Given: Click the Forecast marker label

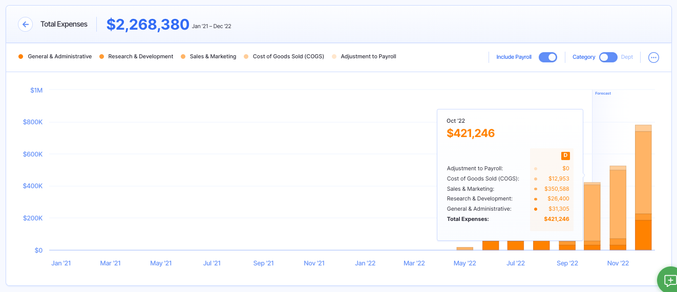Looking at the screenshot, I should [603, 94].
